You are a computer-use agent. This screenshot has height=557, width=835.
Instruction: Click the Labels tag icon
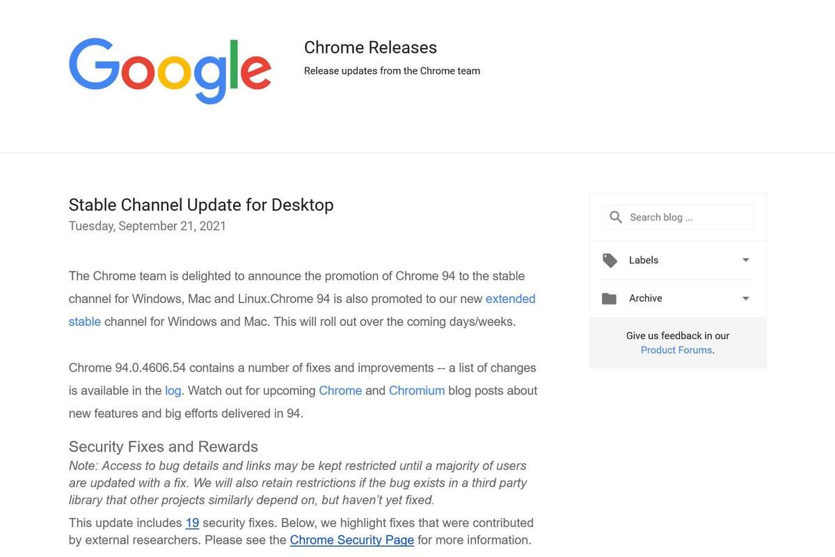tap(610, 260)
